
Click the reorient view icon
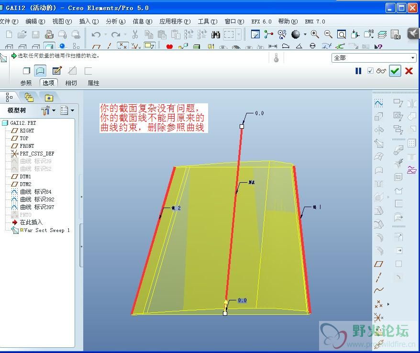point(355,34)
